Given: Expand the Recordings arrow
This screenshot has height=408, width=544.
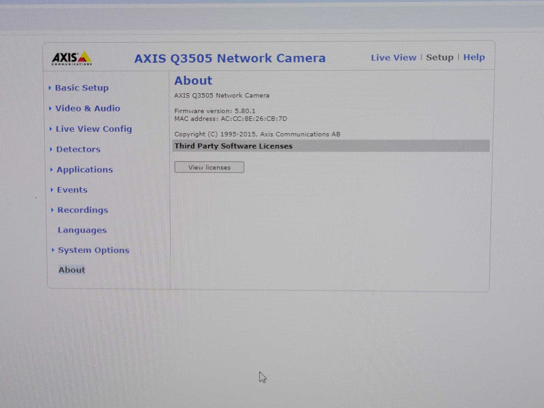Looking at the screenshot, I should [52, 210].
